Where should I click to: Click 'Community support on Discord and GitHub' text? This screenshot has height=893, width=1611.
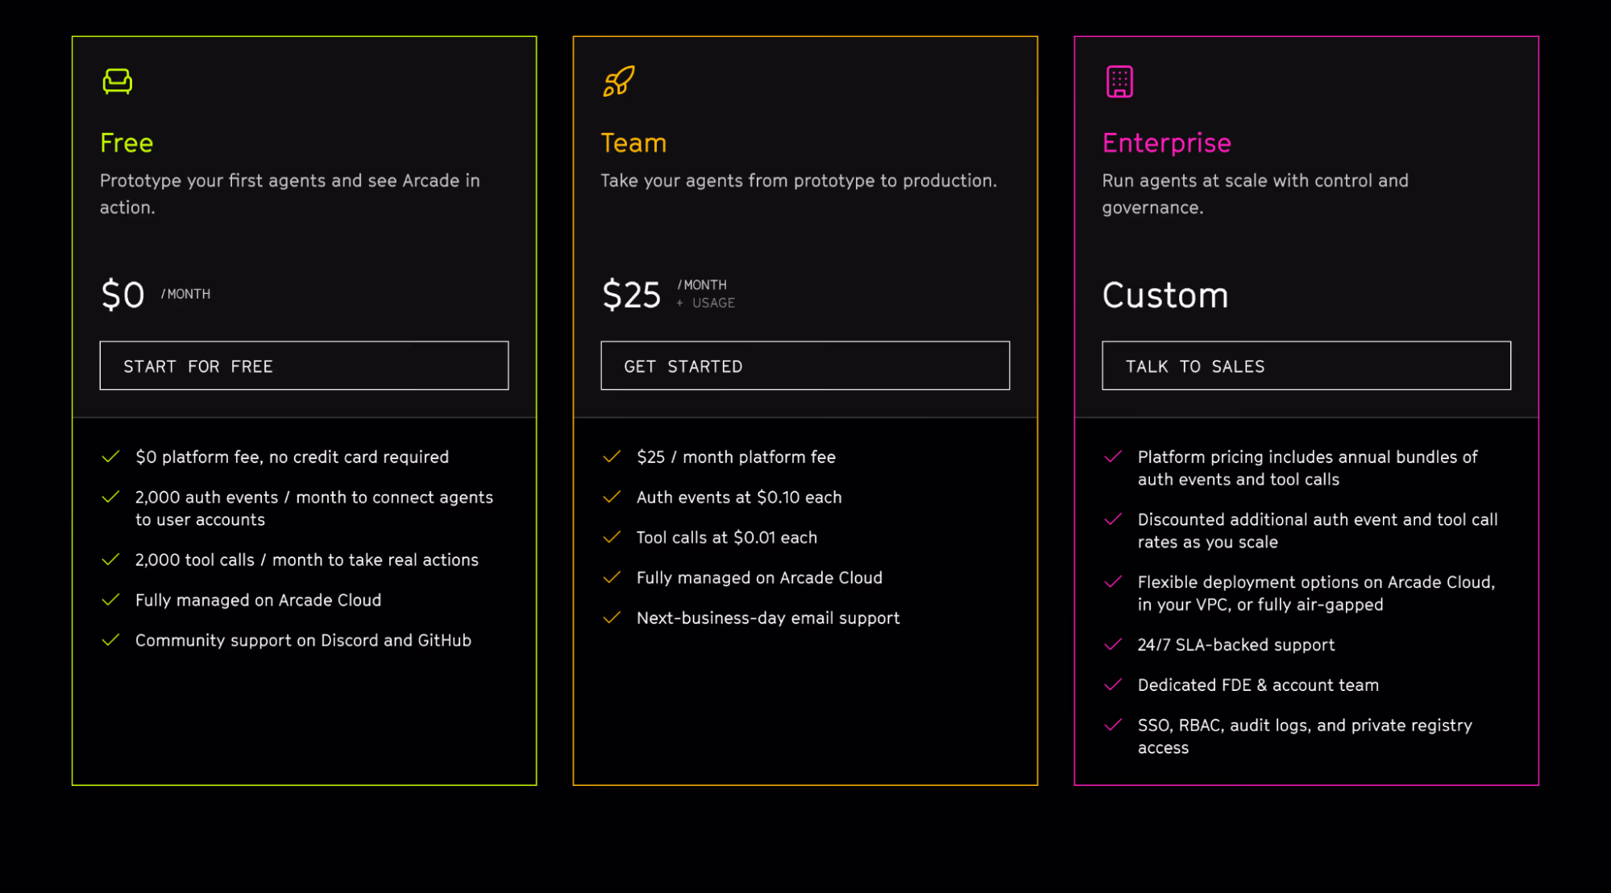(x=303, y=640)
